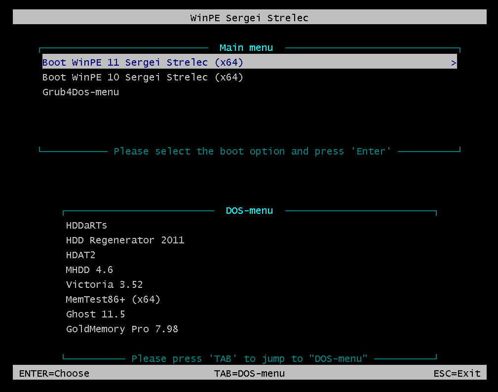Image resolution: width=498 pixels, height=392 pixels.
Task: Start the HDAT2 utility
Action: 80,255
